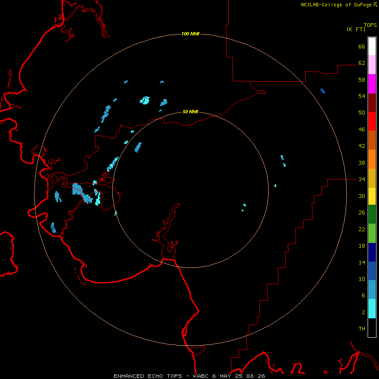This screenshot has width=379, height=379.
Task: Click the legend value "66"
Action: 362,47
